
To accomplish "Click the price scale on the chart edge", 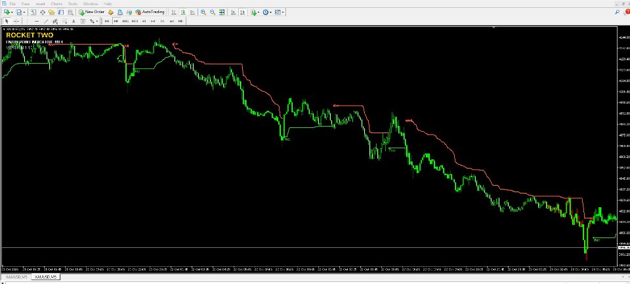I will tap(623, 147).
